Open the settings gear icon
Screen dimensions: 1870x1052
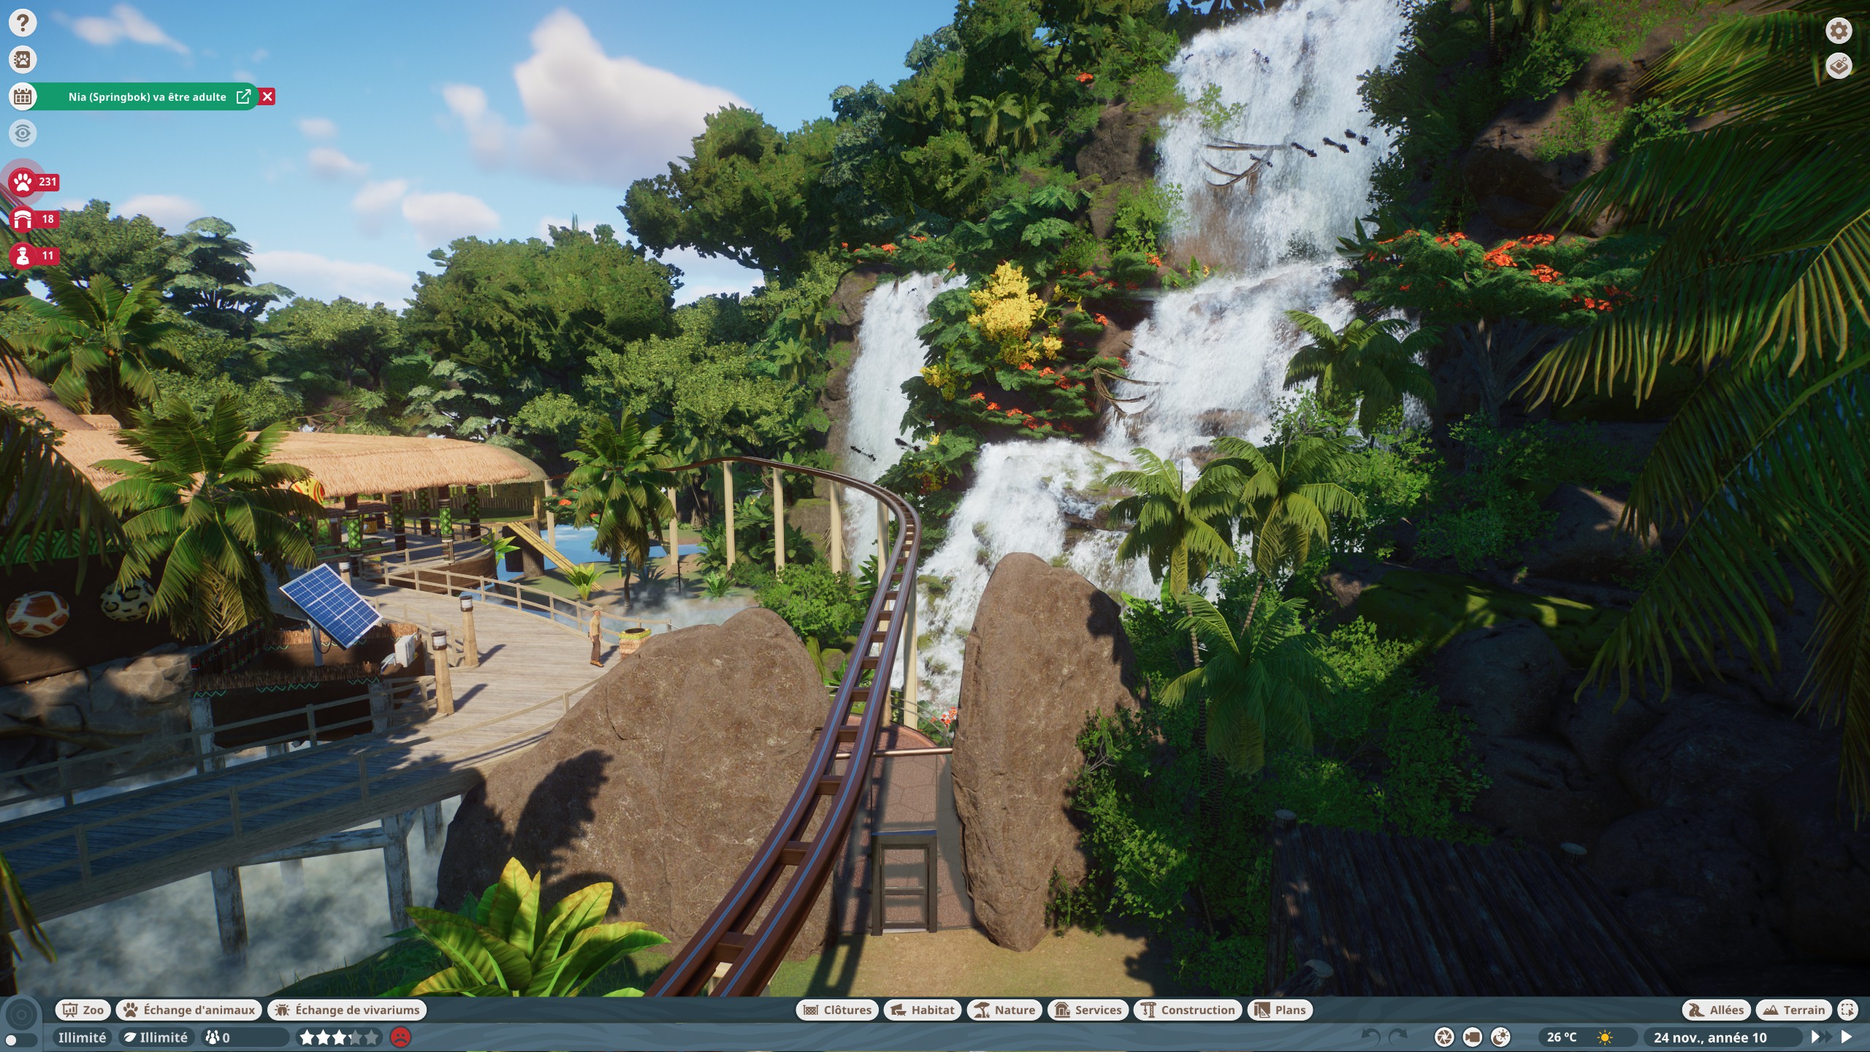point(1839,30)
